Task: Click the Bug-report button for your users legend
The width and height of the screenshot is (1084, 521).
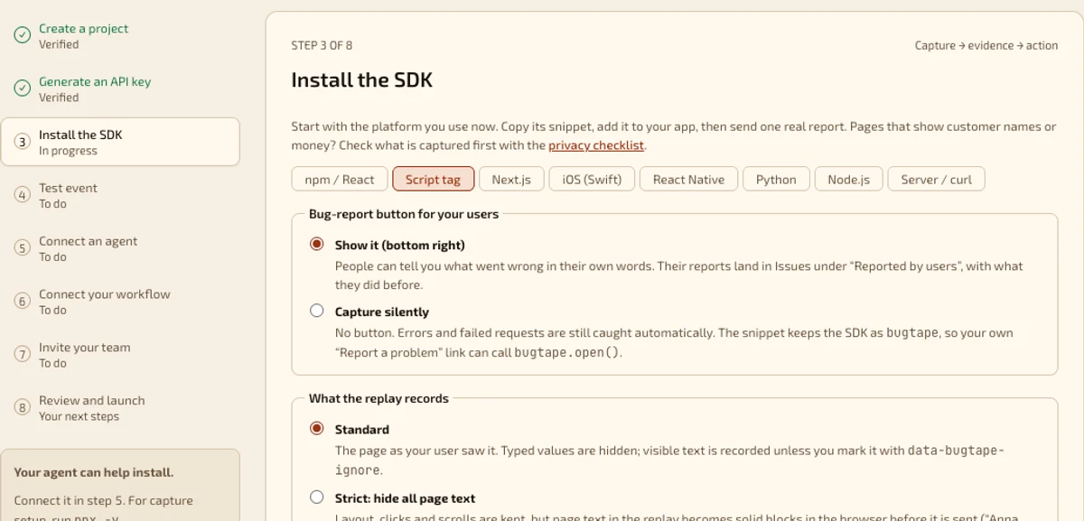Action: tap(404, 214)
